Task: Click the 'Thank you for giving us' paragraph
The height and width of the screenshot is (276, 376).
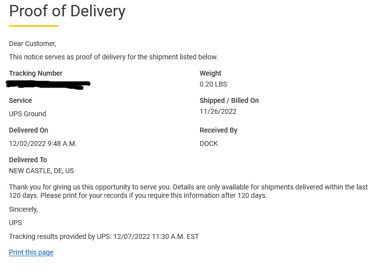Action: tap(188, 191)
